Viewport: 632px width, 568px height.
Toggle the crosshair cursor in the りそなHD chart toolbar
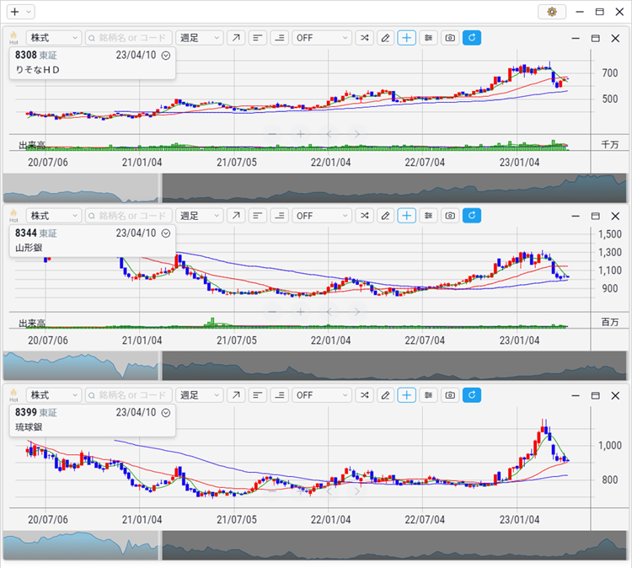[407, 38]
